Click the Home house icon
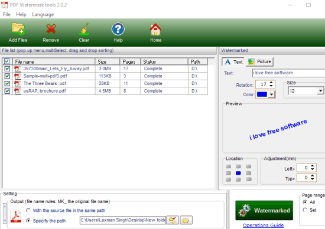The width and height of the screenshot is (325, 229). (155, 29)
